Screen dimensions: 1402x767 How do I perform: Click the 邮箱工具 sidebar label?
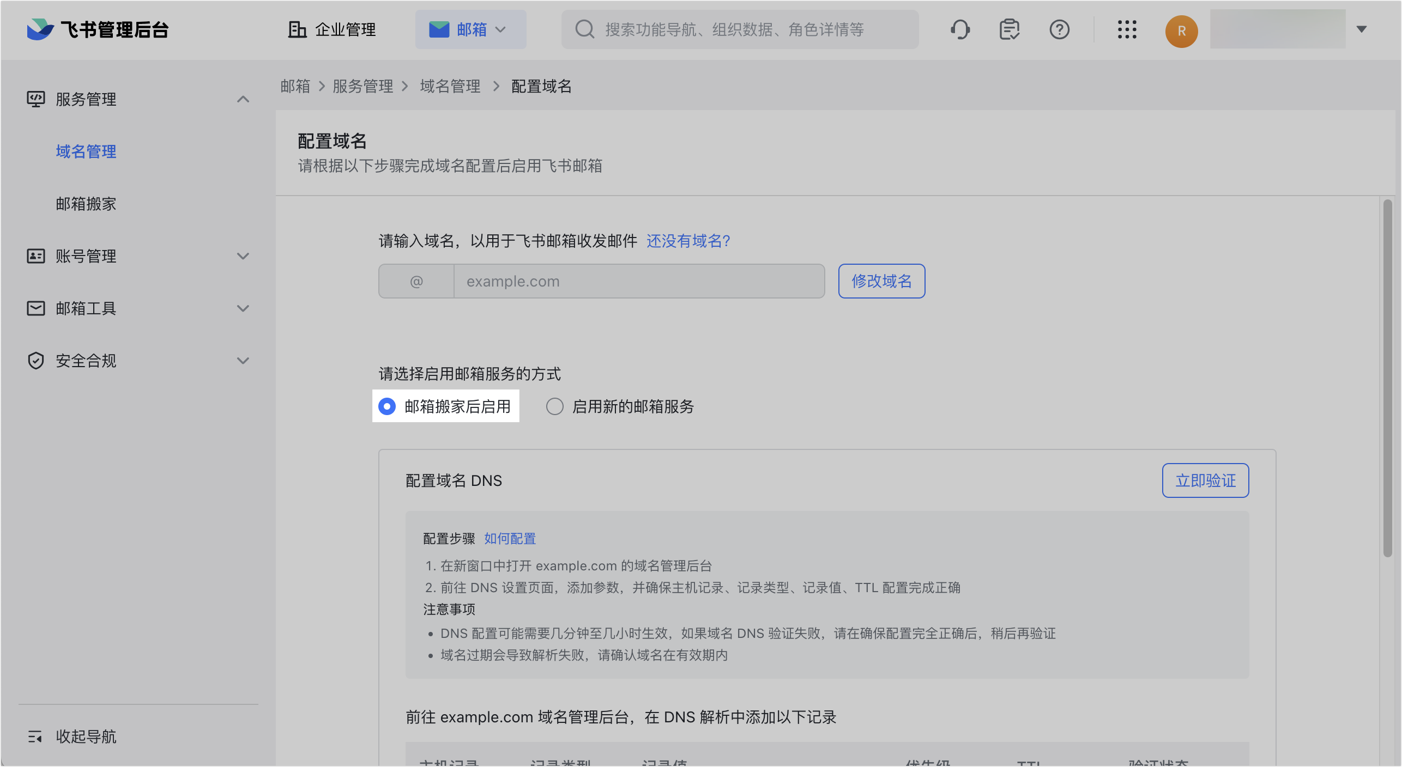pyautogui.click(x=86, y=308)
